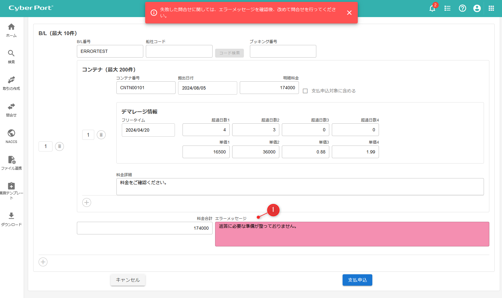Click the キャンセル button
Viewport: 502px width, 298px height.
click(128, 280)
